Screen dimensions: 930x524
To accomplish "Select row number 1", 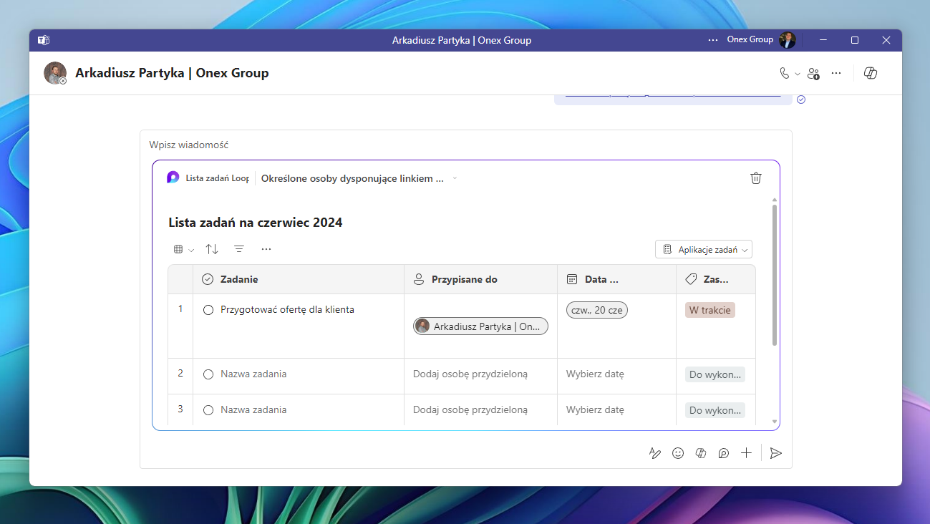I will click(180, 309).
